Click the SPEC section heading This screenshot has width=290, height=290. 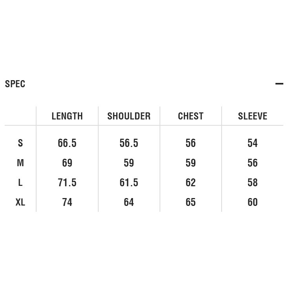click(x=15, y=84)
